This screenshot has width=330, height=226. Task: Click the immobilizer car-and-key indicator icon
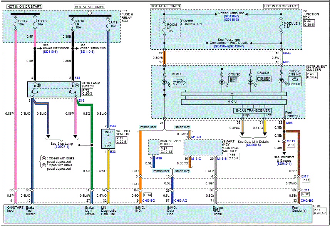pyautogui.click(x=178, y=82)
